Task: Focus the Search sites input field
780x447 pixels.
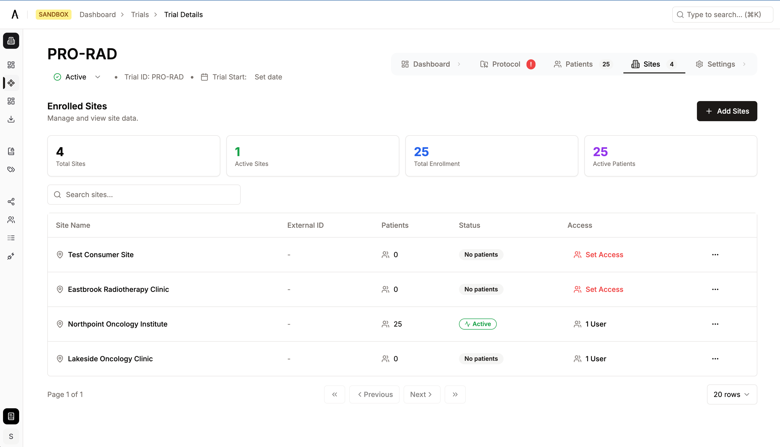Action: 144,194
